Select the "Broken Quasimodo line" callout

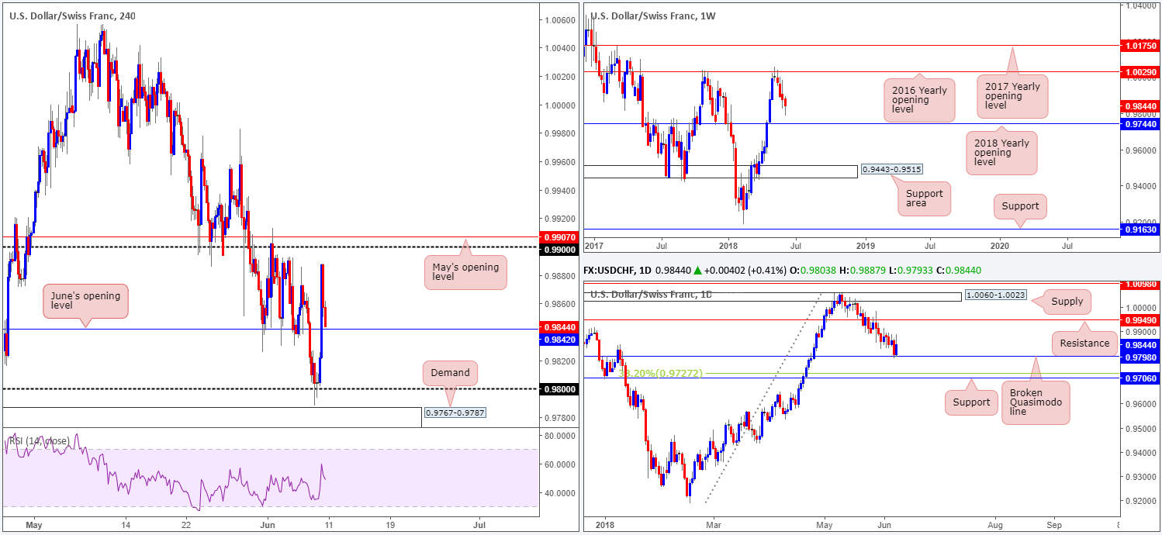pos(1035,402)
